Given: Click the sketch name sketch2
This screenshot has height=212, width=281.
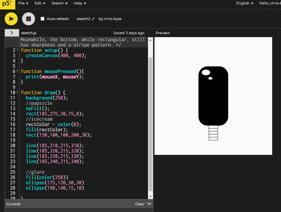Looking at the screenshot, I should click(83, 19).
